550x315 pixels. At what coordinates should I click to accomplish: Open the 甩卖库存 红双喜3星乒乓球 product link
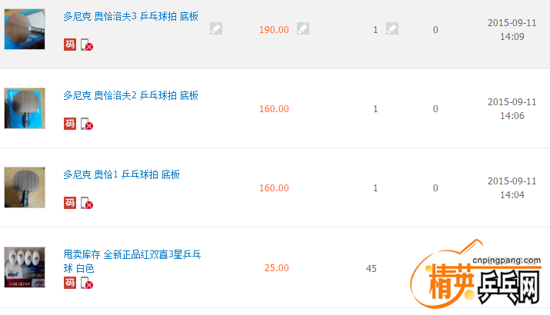click(132, 254)
